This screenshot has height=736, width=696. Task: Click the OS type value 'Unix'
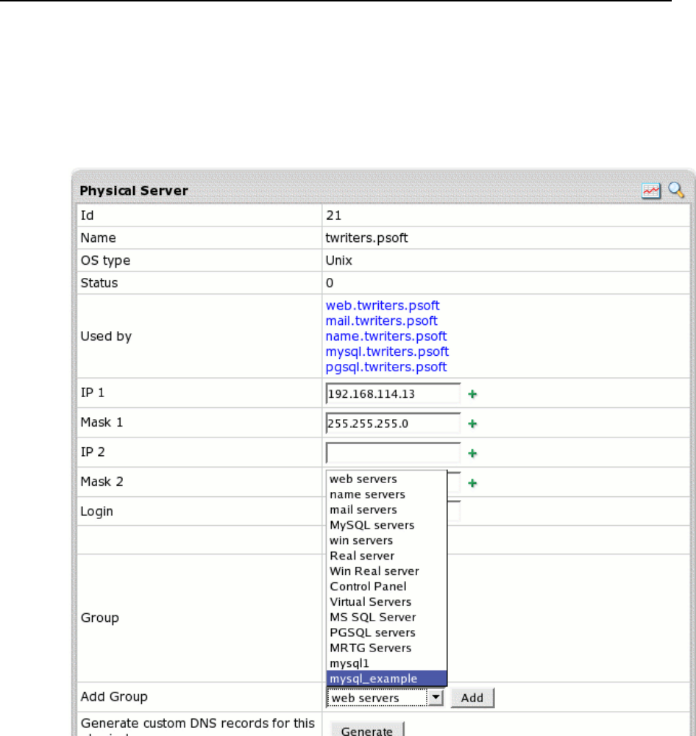(338, 260)
